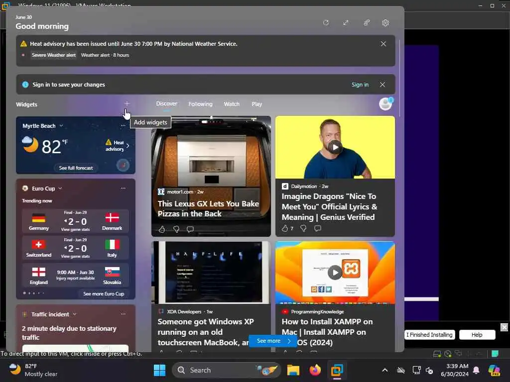Open England vs Slovakia match row
The image size is (510, 382).
[76, 276]
